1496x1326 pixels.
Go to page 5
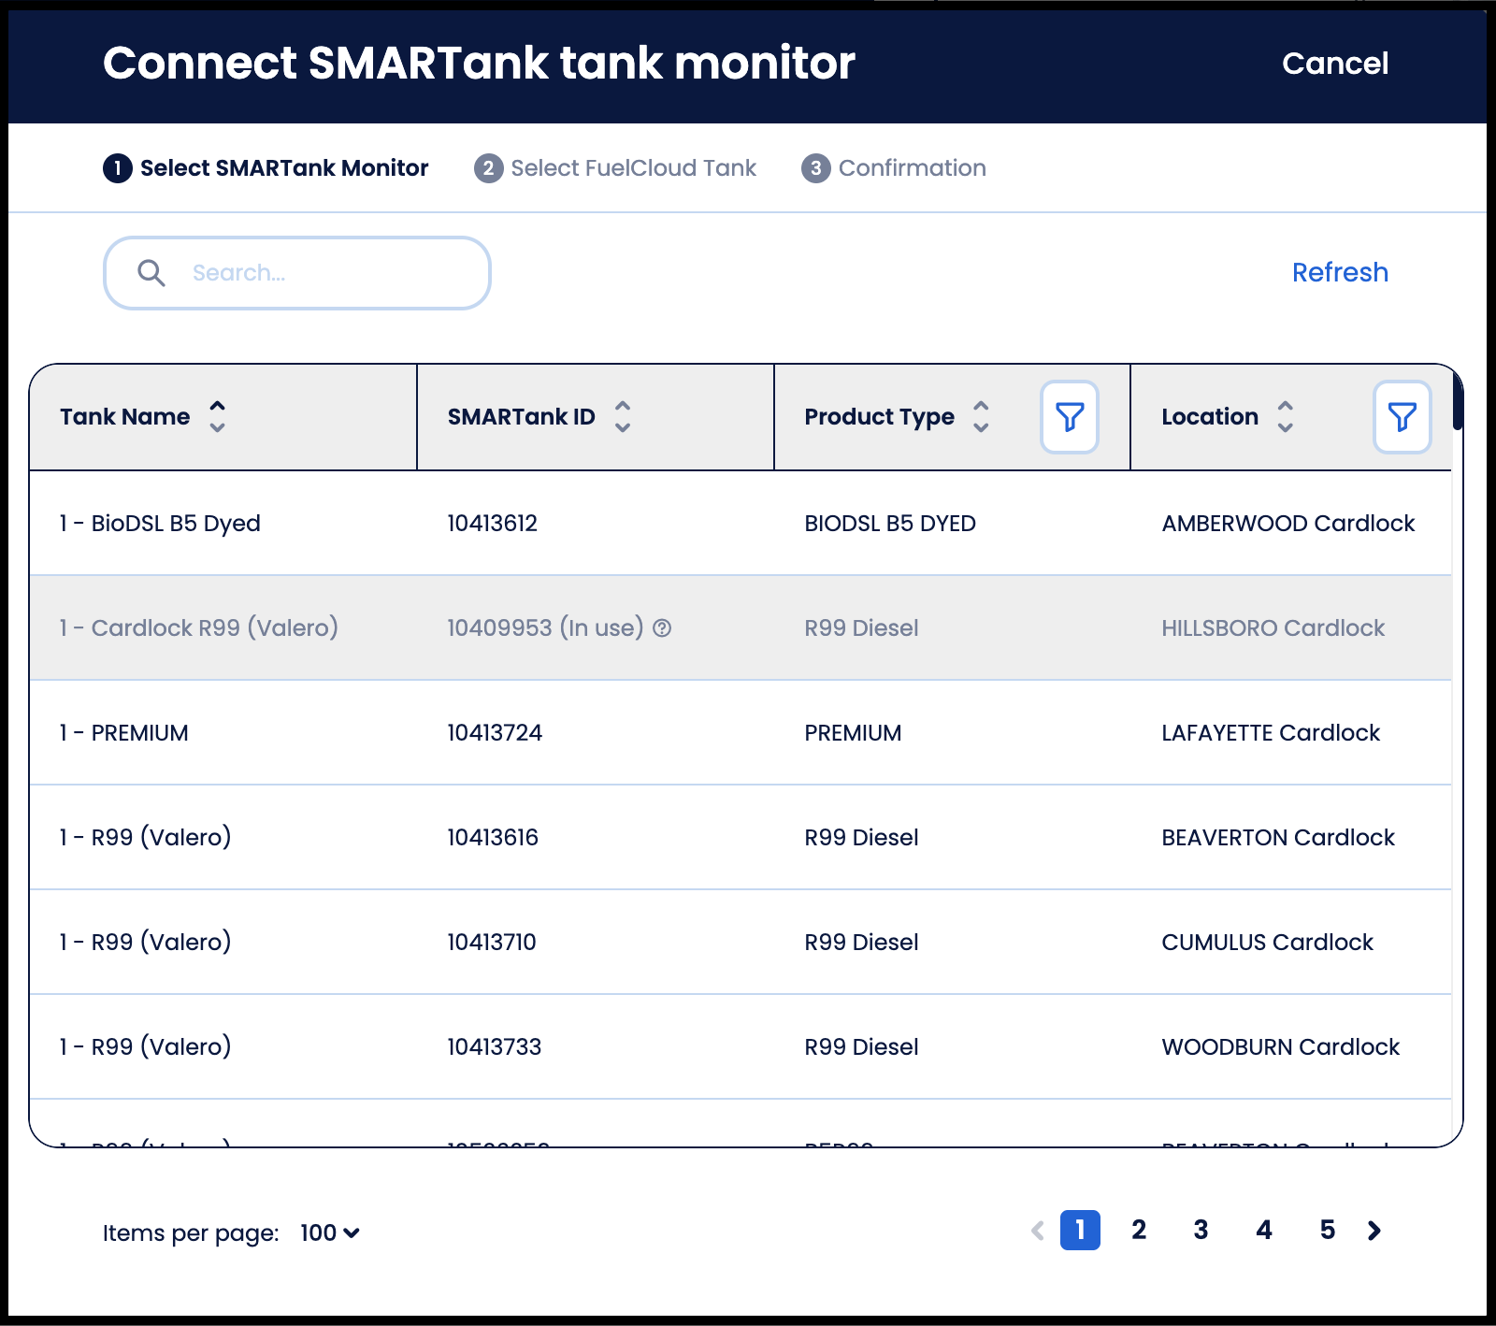1328,1231
